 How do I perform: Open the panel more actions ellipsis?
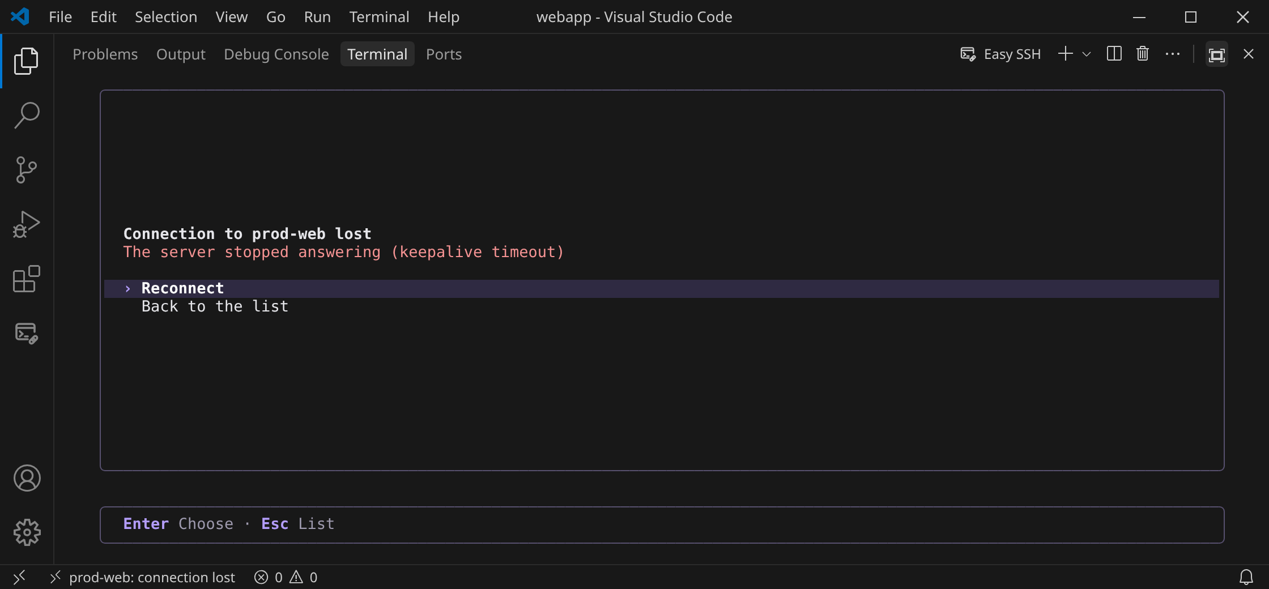tap(1172, 54)
